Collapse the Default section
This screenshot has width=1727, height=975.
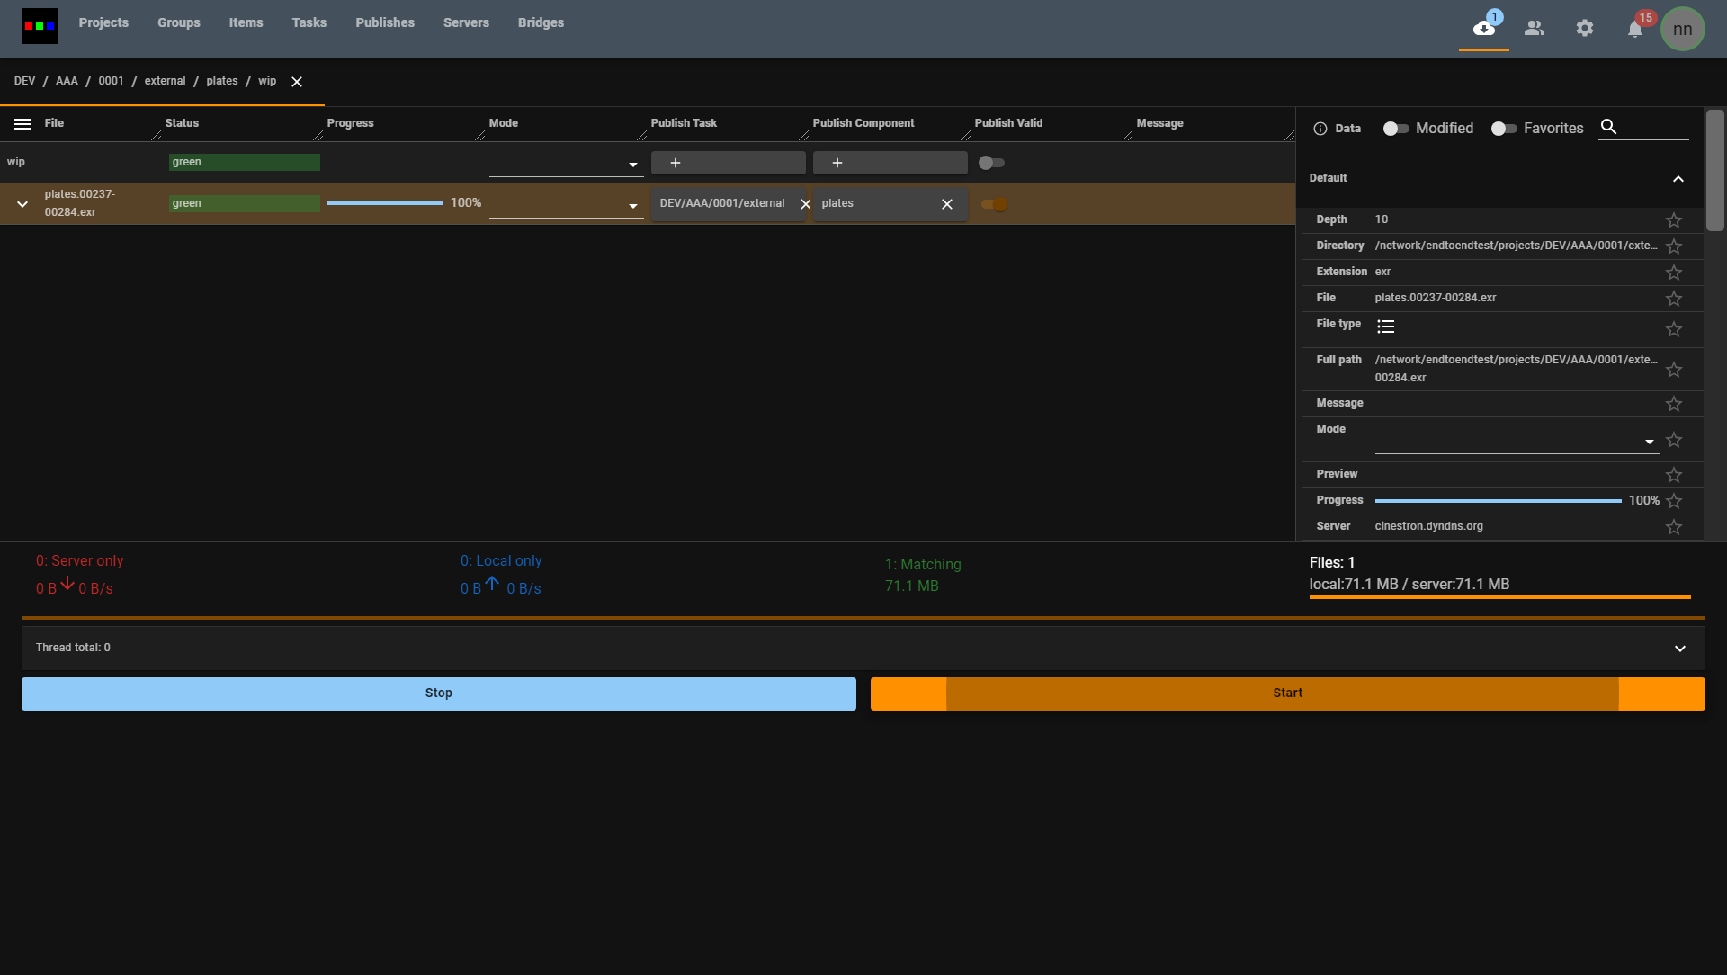tap(1678, 179)
